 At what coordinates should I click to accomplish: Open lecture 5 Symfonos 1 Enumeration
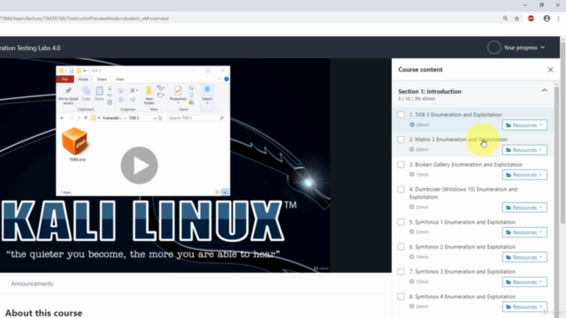point(462,222)
